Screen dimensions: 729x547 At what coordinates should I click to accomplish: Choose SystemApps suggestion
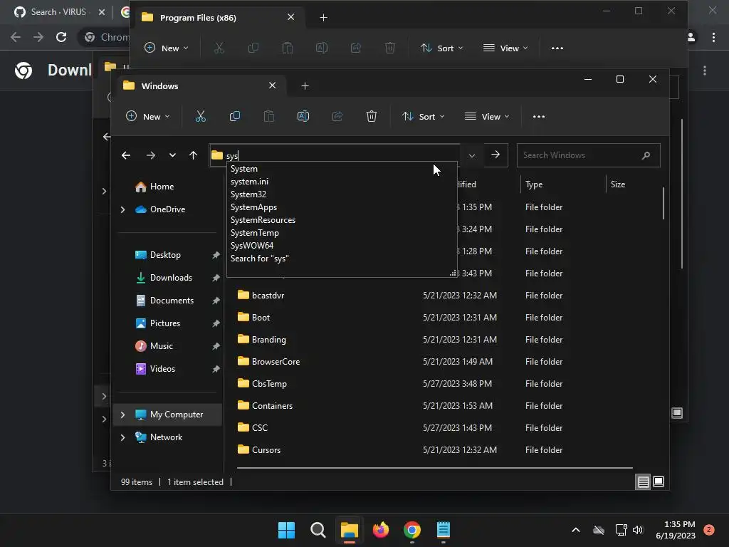[x=342, y=207]
